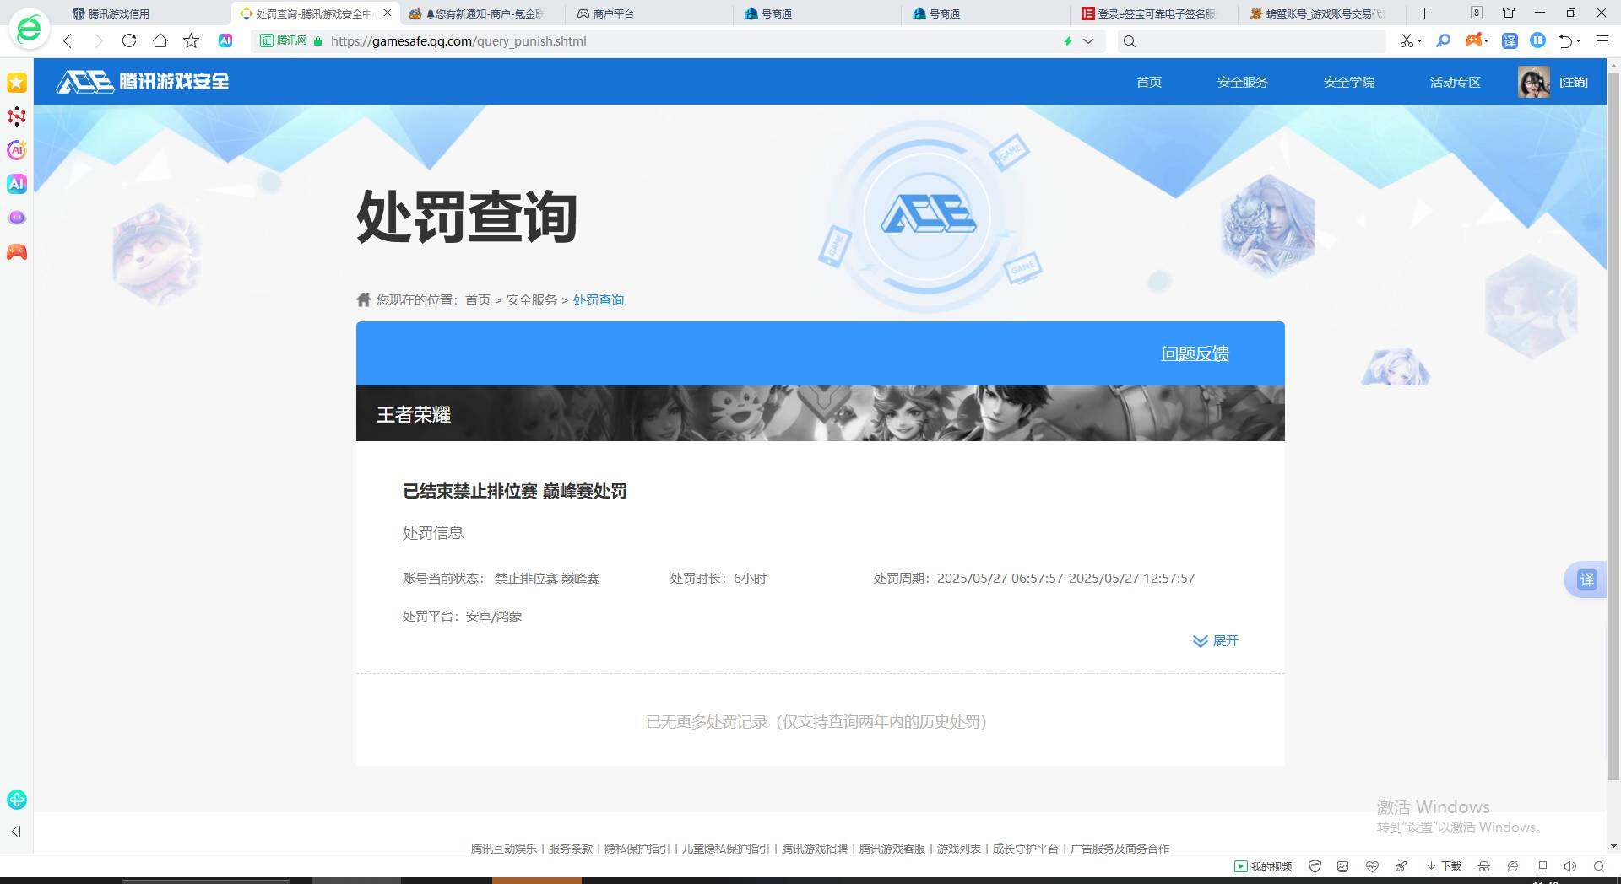This screenshot has width=1621, height=884.
Task: Toggle the mute speaker icon in status bar
Action: point(1569,866)
